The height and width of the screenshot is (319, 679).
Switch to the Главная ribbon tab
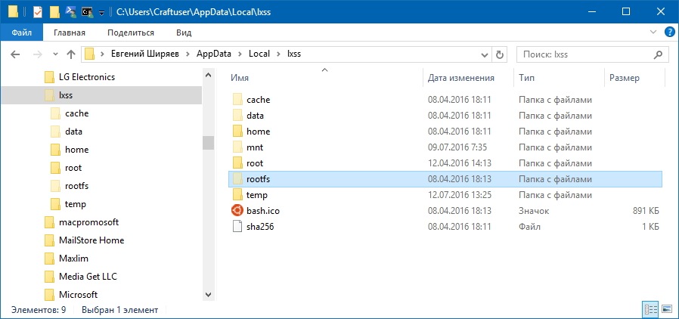70,33
